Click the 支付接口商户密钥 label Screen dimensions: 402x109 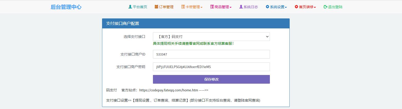coord(131,67)
